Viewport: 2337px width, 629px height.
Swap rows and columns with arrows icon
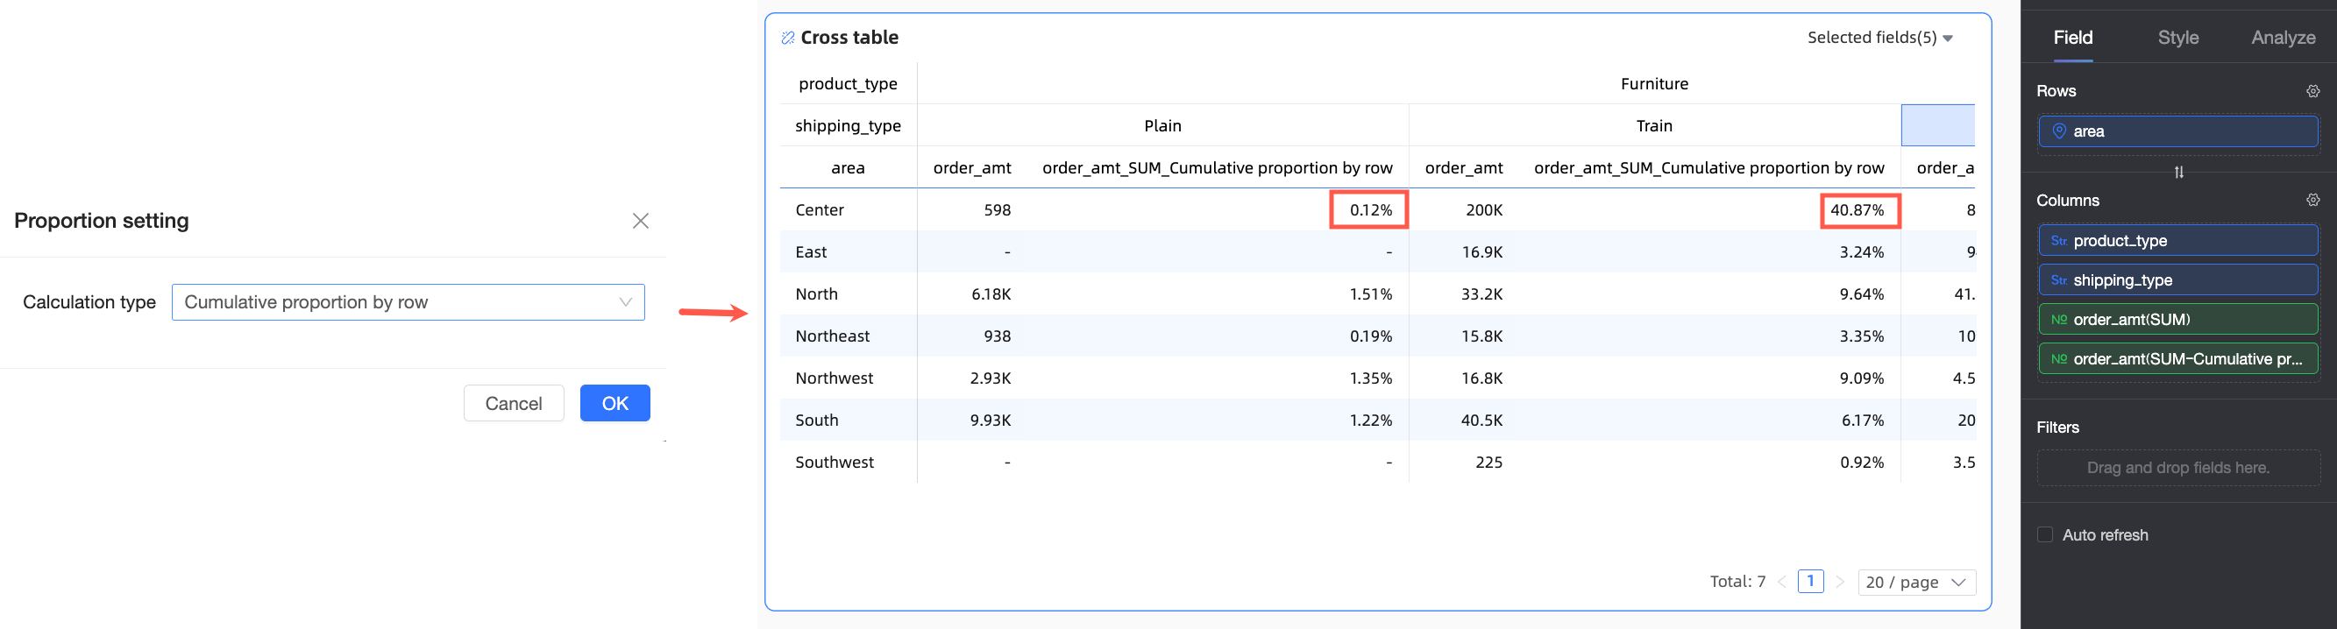point(2178,173)
